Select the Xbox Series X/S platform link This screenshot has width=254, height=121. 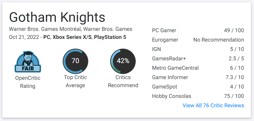(72, 37)
